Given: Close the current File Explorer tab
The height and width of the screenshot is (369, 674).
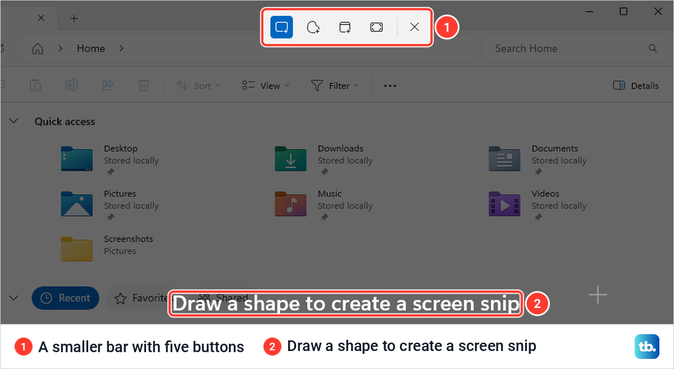Looking at the screenshot, I should 41,18.
